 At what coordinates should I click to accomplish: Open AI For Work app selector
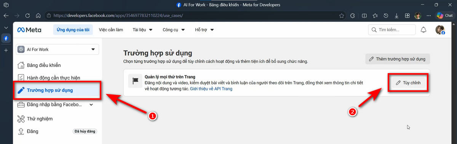pyautogui.click(x=58, y=50)
